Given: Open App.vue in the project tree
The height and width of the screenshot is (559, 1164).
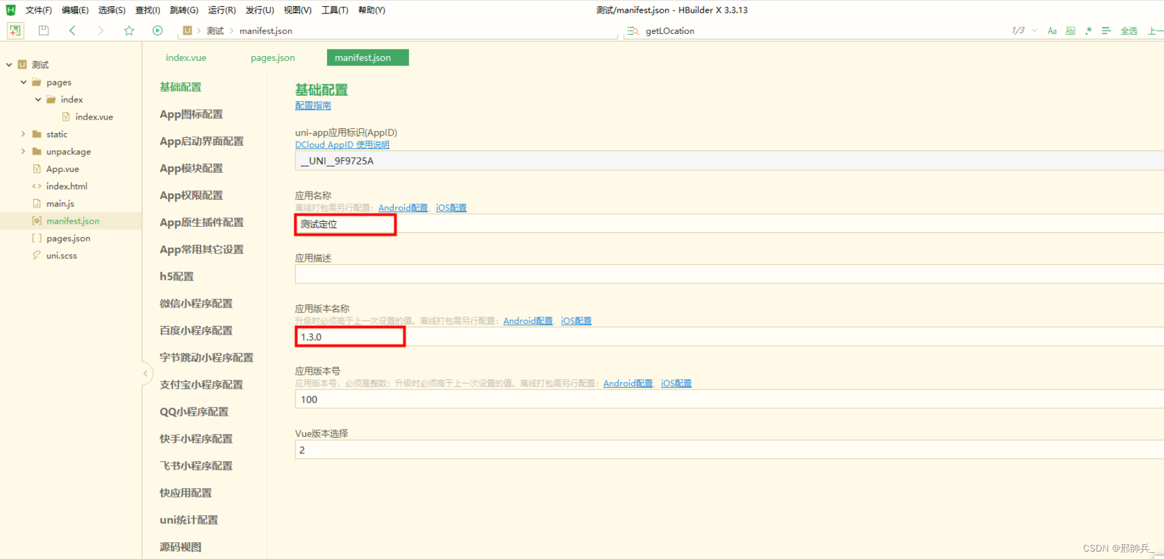Looking at the screenshot, I should point(62,169).
